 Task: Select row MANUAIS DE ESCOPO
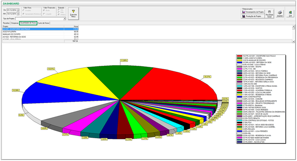click(x=40, y=34)
